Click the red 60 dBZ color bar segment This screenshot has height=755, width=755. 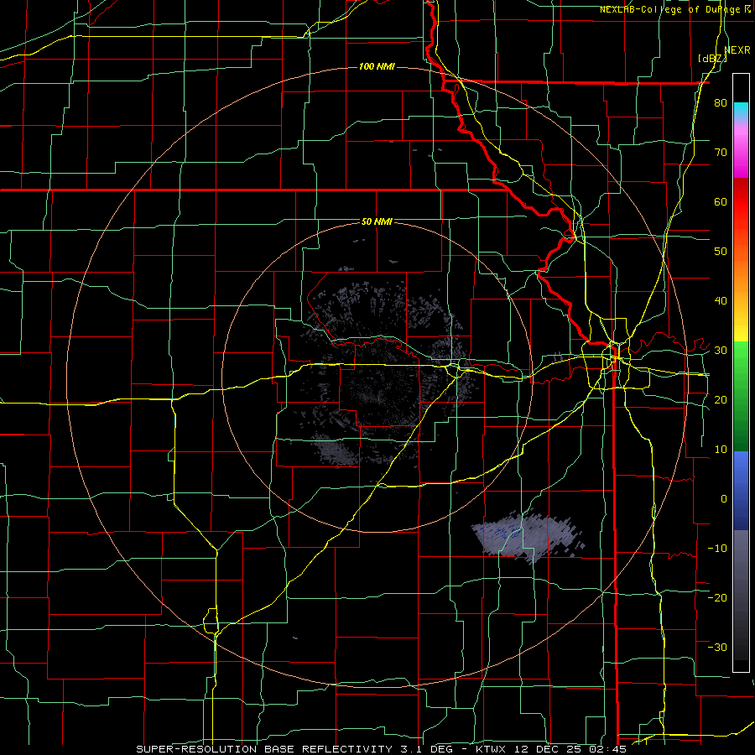click(741, 202)
